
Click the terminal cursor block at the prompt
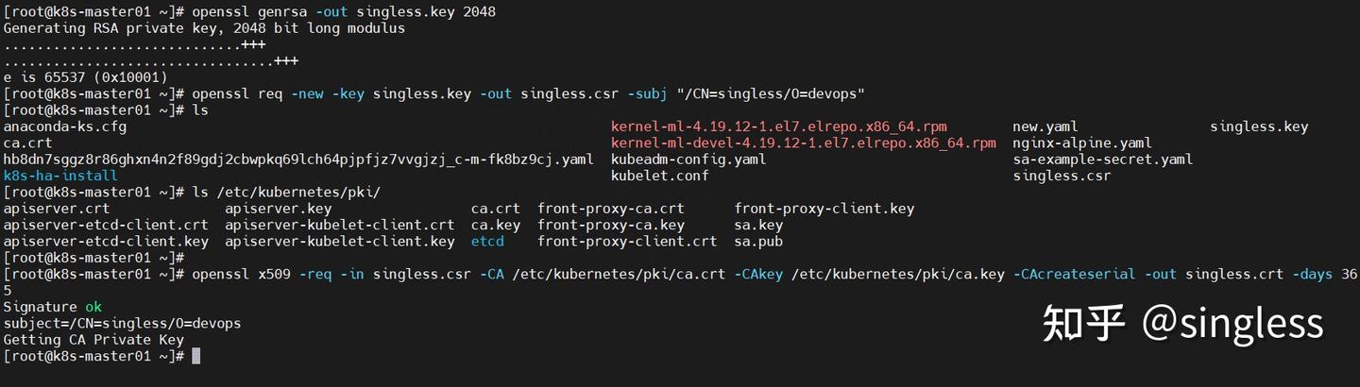pyautogui.click(x=195, y=356)
